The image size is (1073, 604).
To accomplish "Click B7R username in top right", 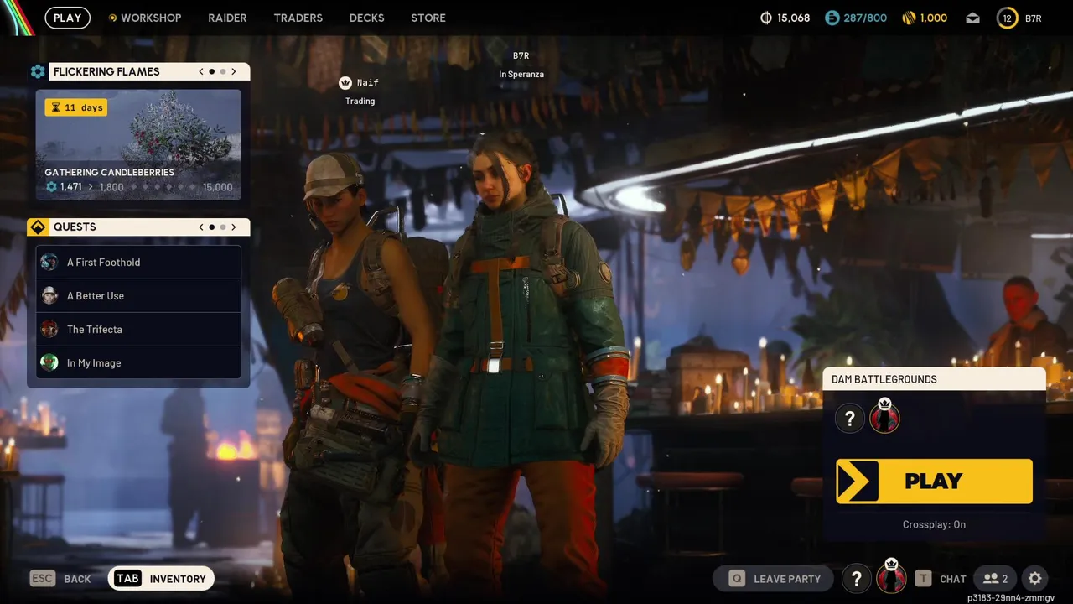I will pos(1033,18).
